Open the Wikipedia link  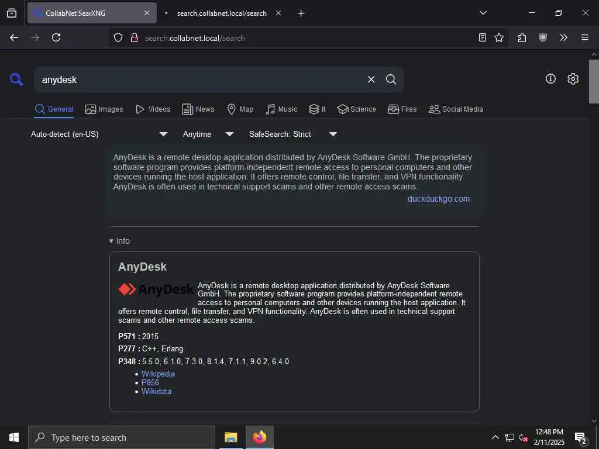[x=158, y=374]
